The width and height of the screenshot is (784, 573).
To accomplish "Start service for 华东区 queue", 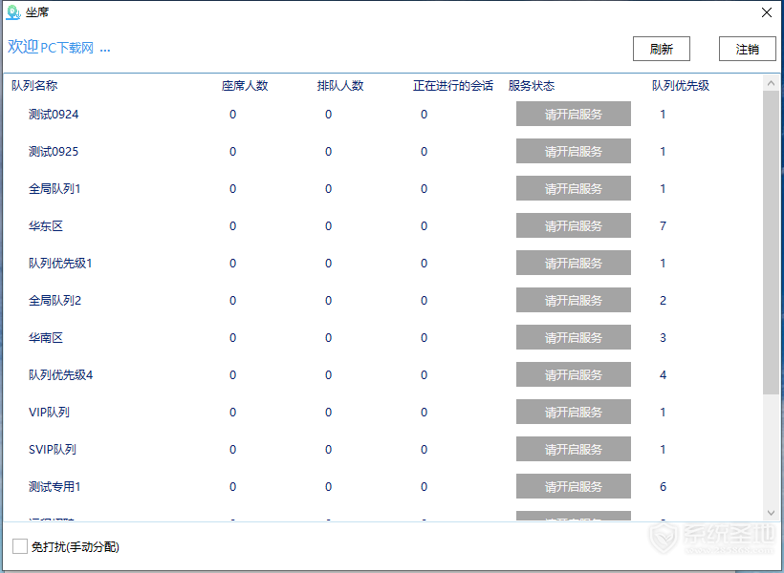I will coord(573,225).
